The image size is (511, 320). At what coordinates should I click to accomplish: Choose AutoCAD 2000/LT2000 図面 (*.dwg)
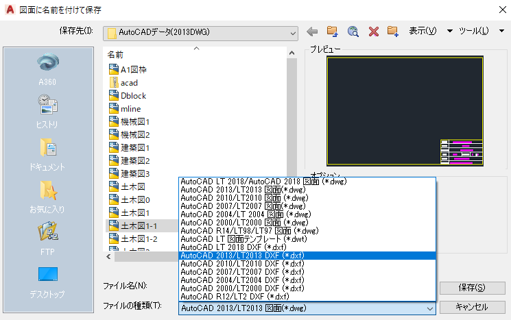[307, 223]
